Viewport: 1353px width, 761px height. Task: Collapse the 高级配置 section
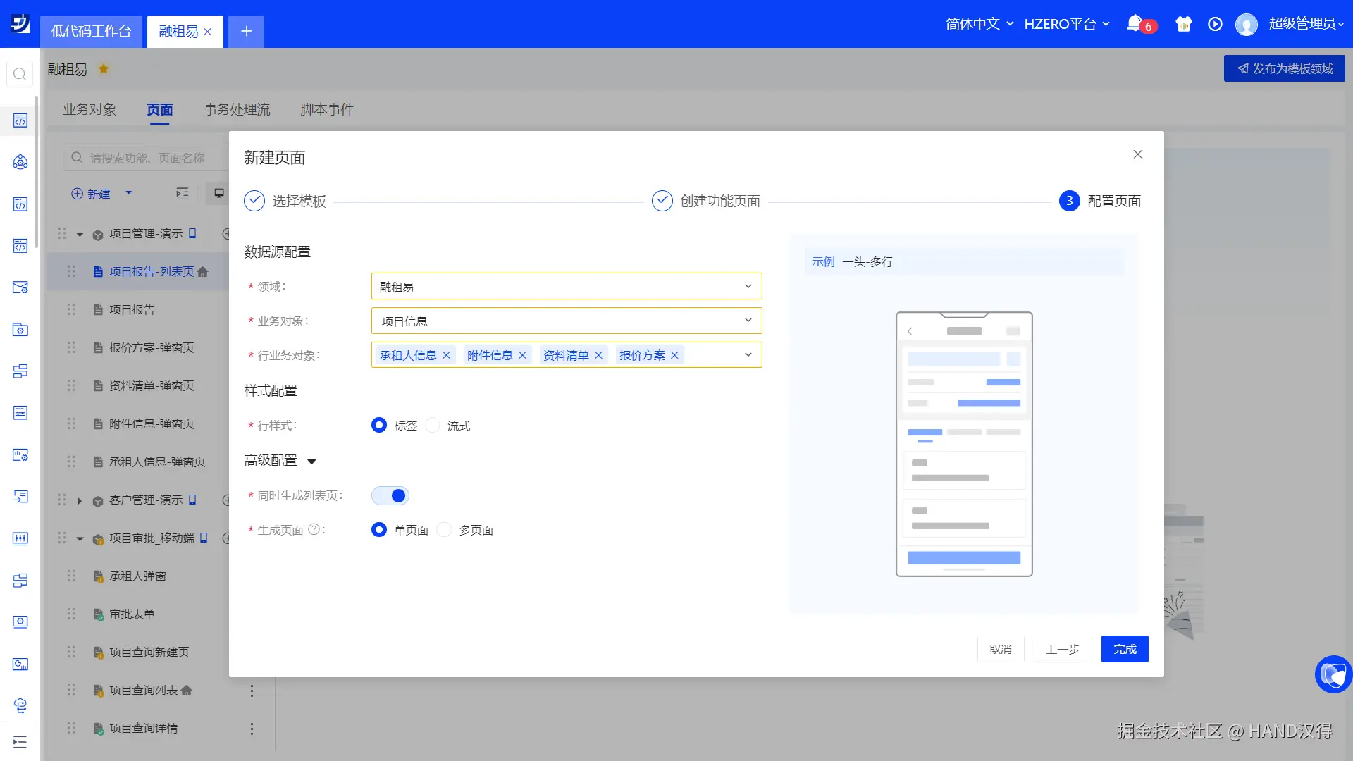point(311,461)
